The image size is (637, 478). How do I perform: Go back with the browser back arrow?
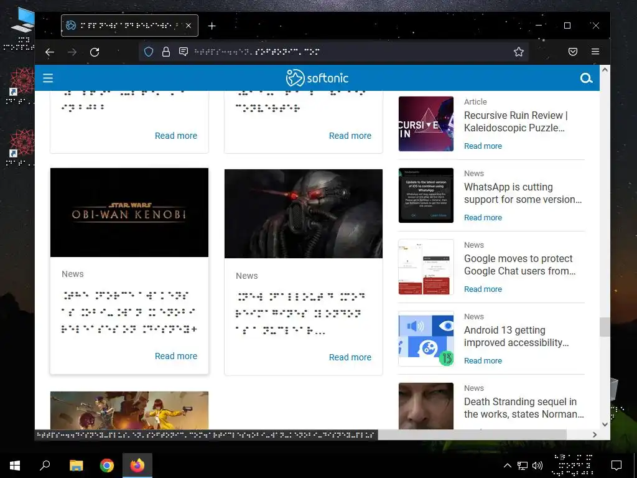pyautogui.click(x=50, y=52)
